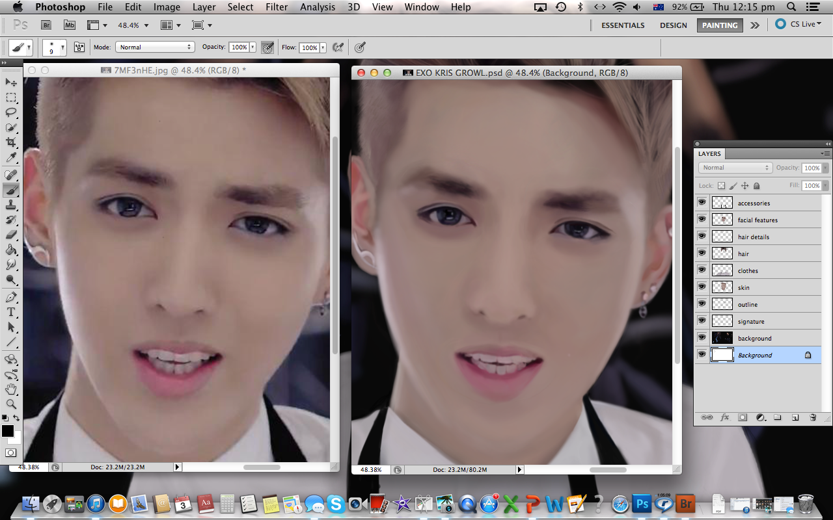The height and width of the screenshot is (520, 833).
Task: Open Adobe Bridge from the application bar
Action: (x=46, y=25)
